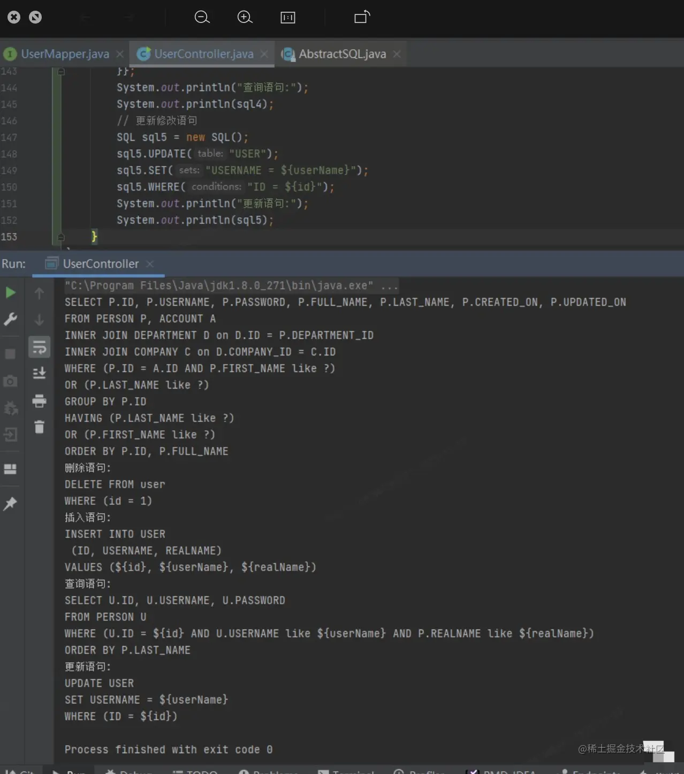Close the UserController.java editor tab
Image resolution: width=684 pixels, height=774 pixels.
coord(264,54)
